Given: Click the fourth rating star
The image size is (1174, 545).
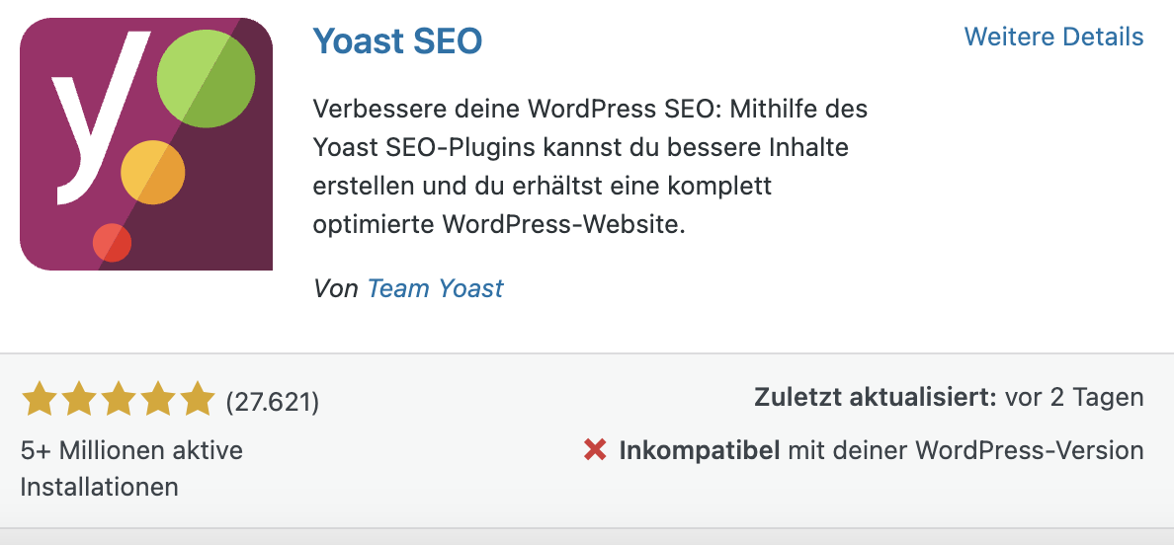Looking at the screenshot, I should [x=158, y=399].
